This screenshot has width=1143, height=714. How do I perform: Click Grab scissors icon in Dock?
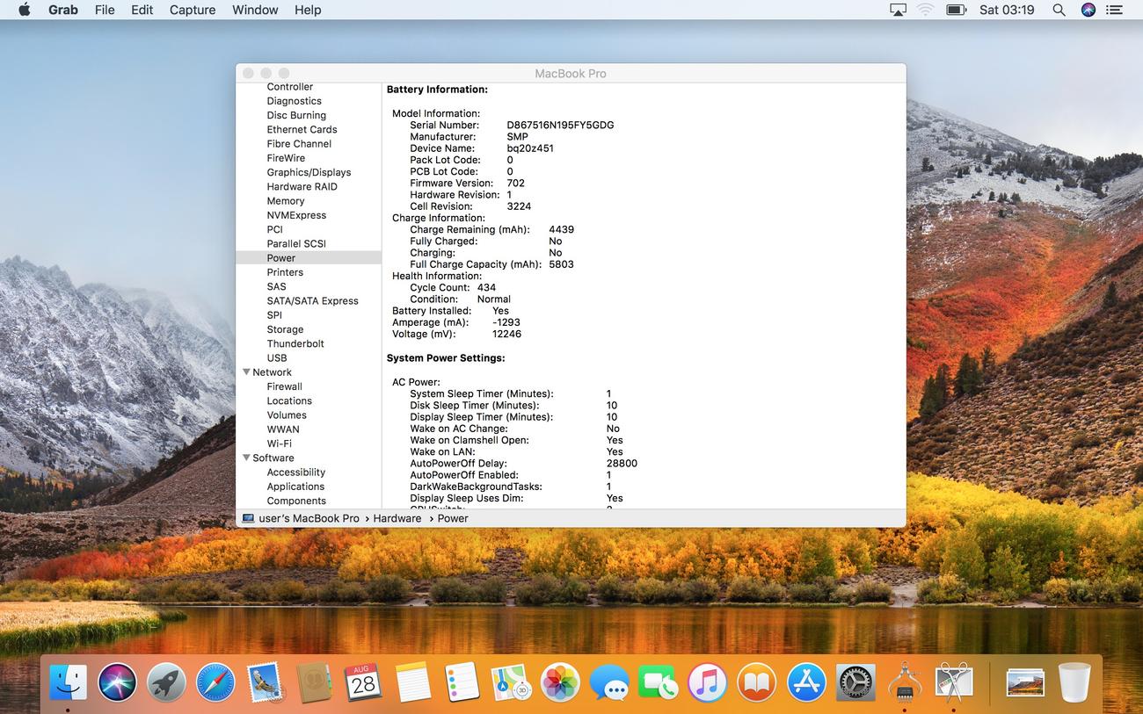click(x=954, y=682)
